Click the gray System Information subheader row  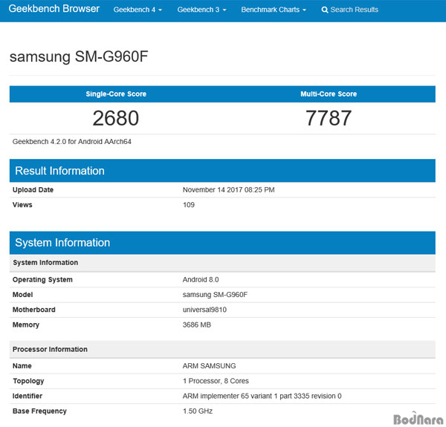tap(222, 263)
